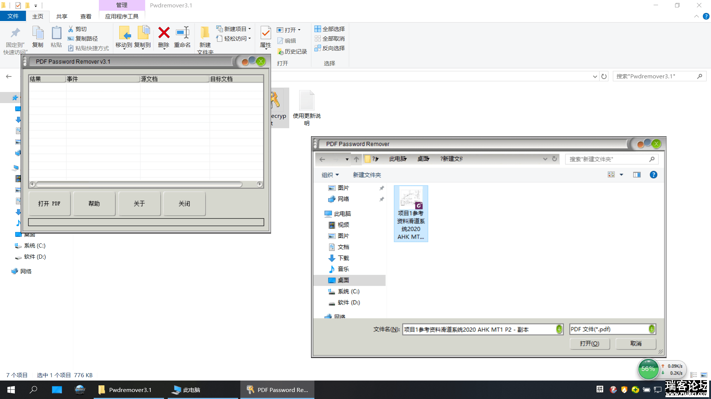Screen dimensions: 711x399
Task: Click History record icon in ribbon
Action: pos(280,52)
